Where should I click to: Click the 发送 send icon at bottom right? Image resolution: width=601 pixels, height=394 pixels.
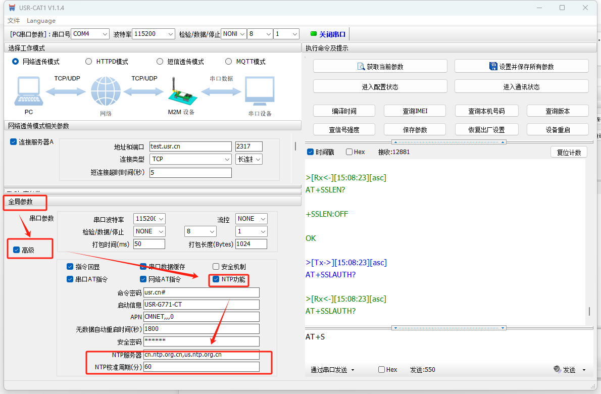point(557,370)
